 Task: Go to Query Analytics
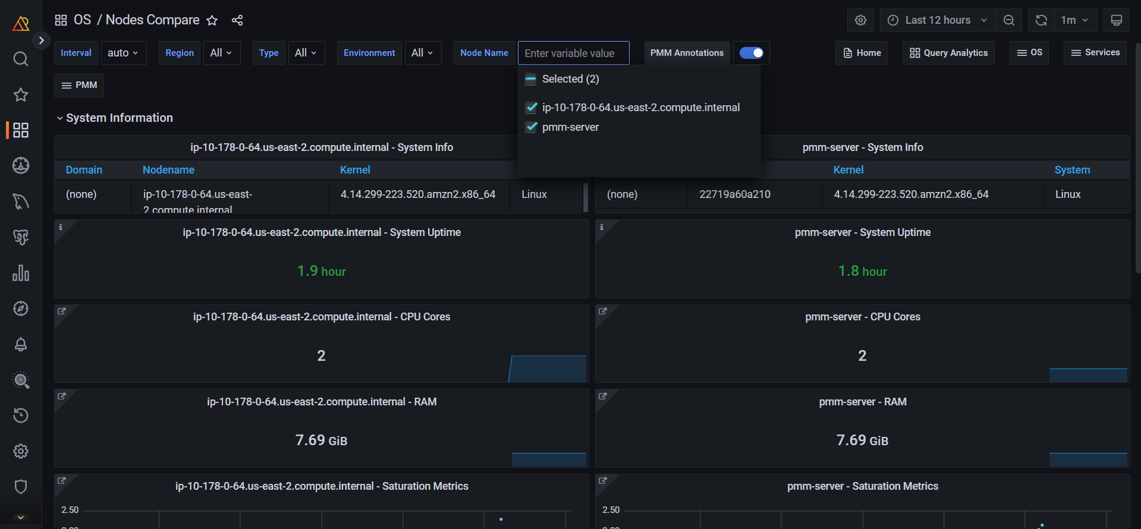tap(948, 53)
